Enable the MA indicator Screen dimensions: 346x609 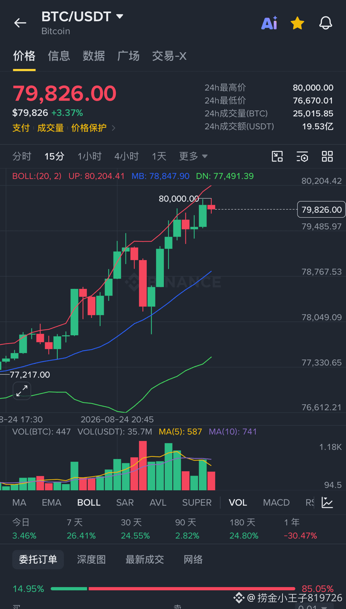point(19,502)
